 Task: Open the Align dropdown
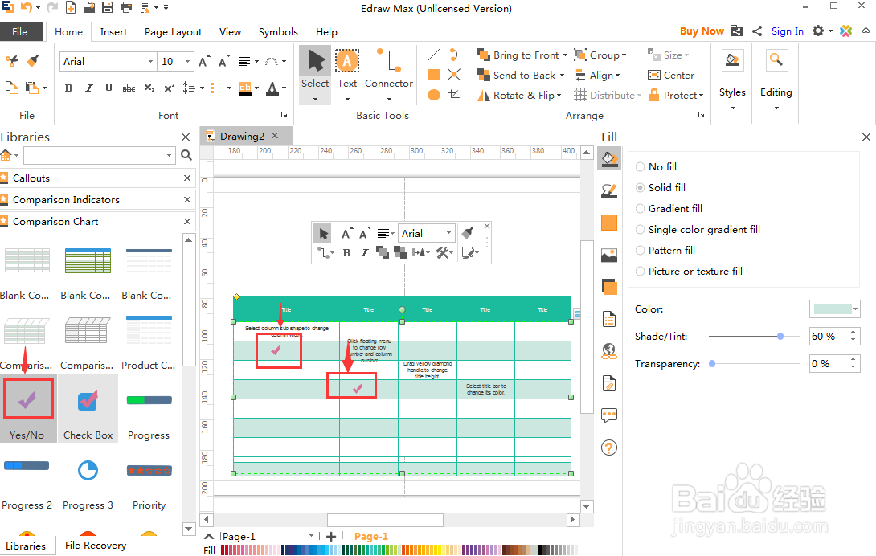tap(597, 75)
